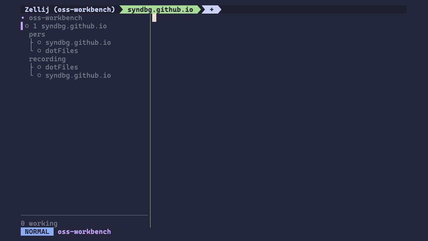Switch to the syndbg.github.io tab
Image resolution: width=428 pixels, height=241 pixels.
(x=160, y=10)
